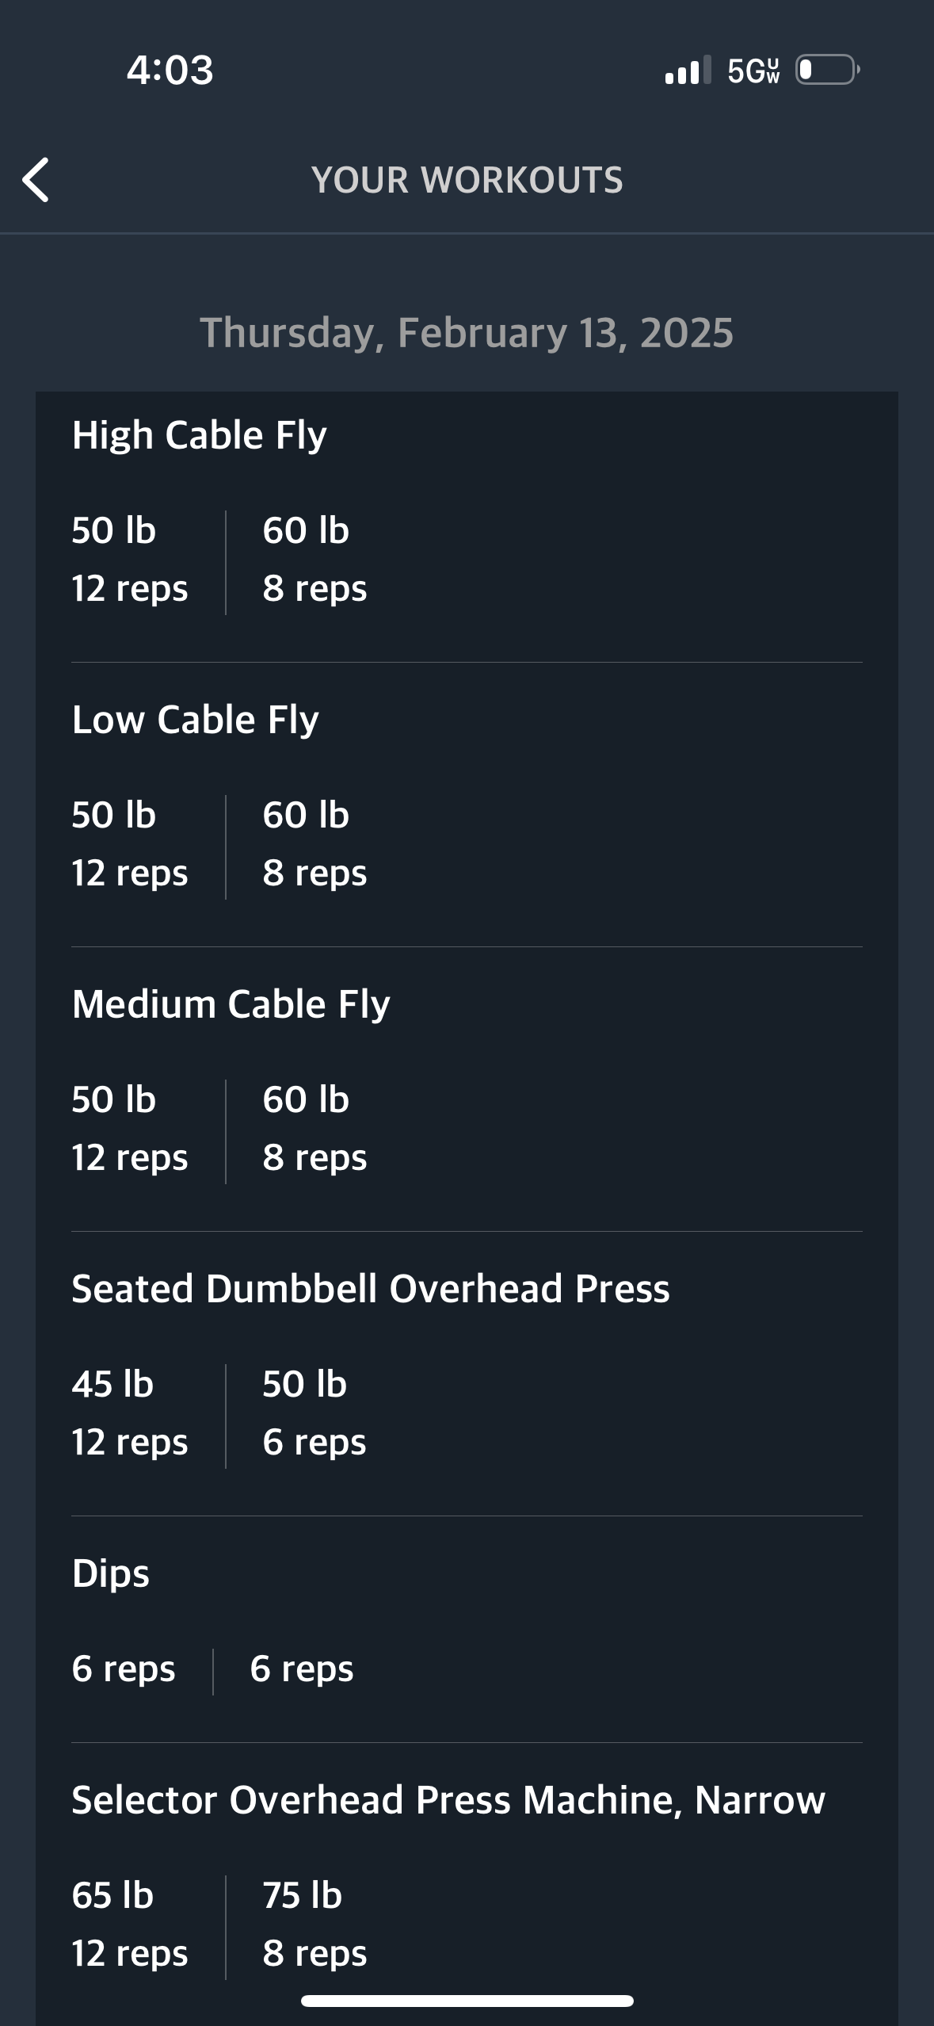Tap the home indicator bar

click(x=467, y=2001)
